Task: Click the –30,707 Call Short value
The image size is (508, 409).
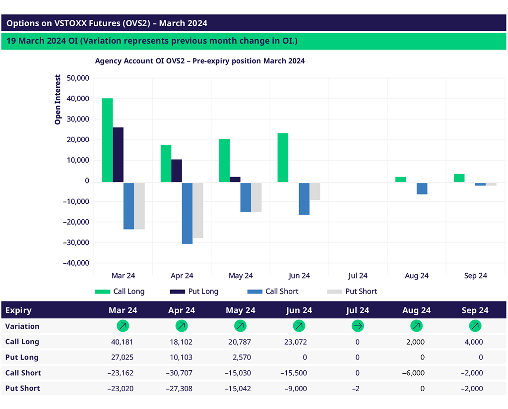Action: point(179,373)
